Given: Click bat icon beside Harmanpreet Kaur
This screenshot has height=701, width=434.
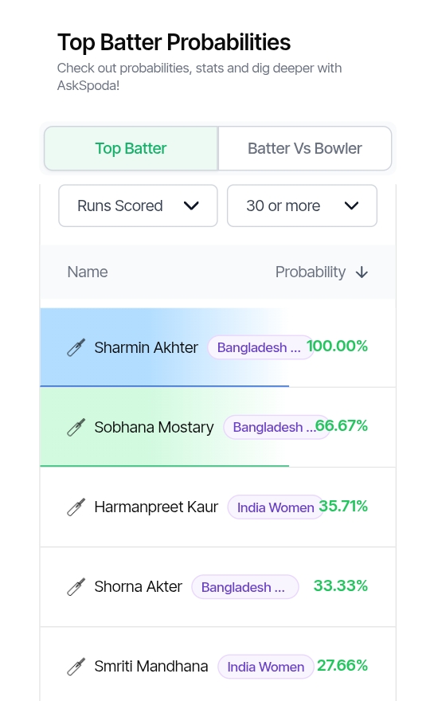Looking at the screenshot, I should 76,507.
